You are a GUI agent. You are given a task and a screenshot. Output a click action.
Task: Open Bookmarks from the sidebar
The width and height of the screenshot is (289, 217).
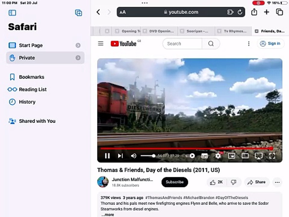click(27, 77)
